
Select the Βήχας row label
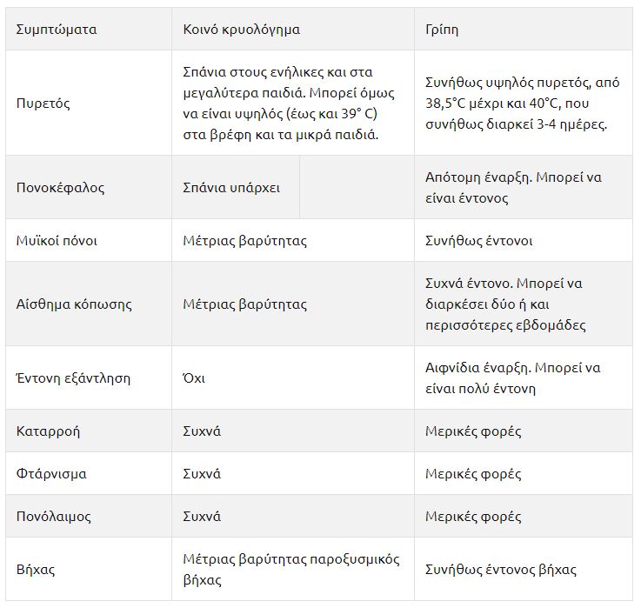click(36, 570)
